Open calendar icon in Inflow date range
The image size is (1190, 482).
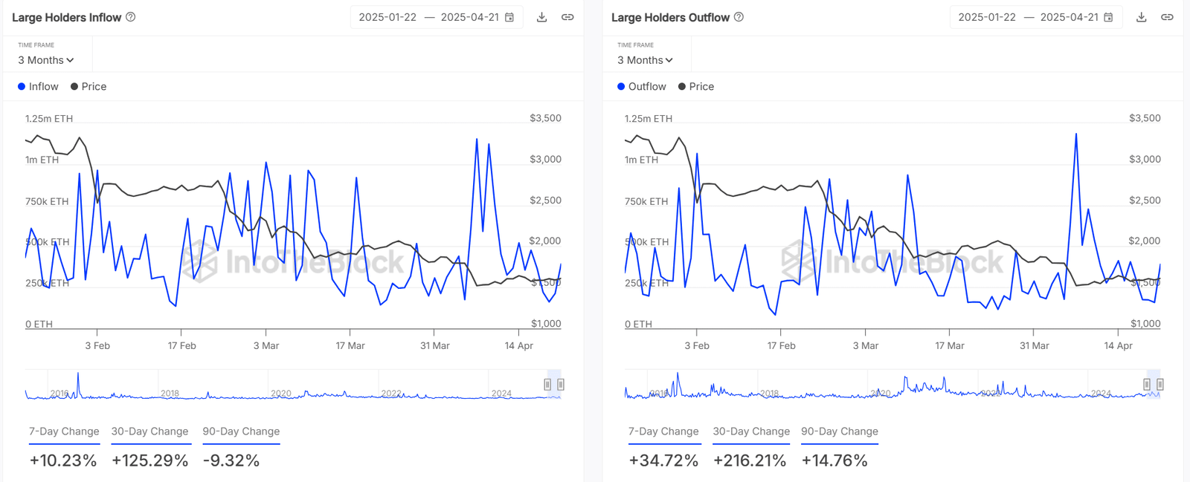[x=509, y=17]
